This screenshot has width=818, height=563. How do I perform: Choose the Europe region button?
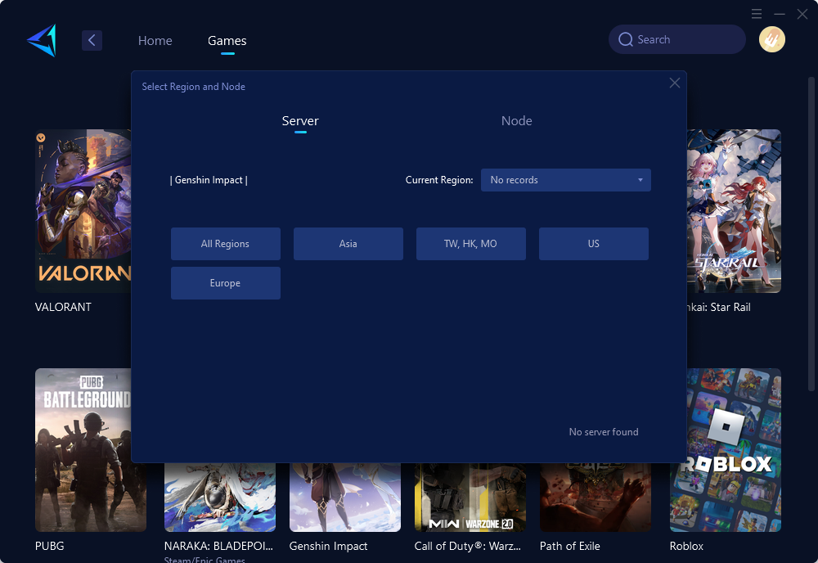tap(226, 283)
